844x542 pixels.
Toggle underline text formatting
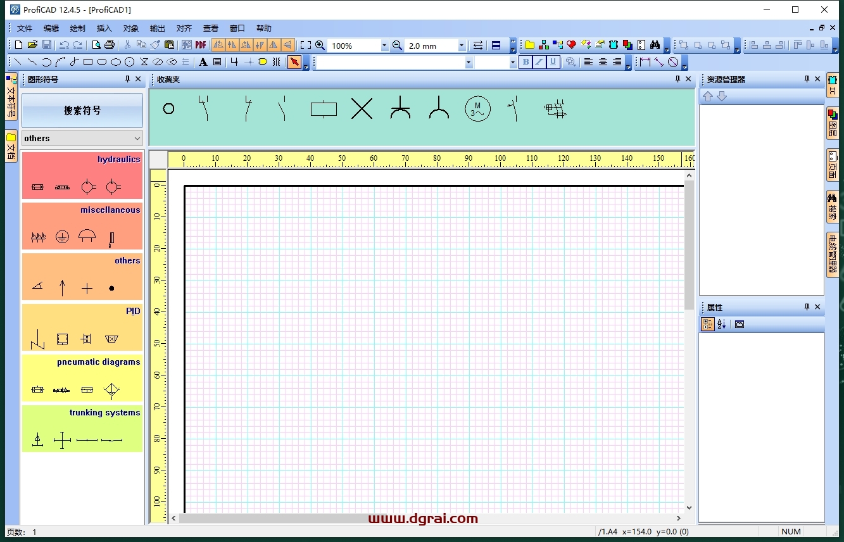point(553,62)
